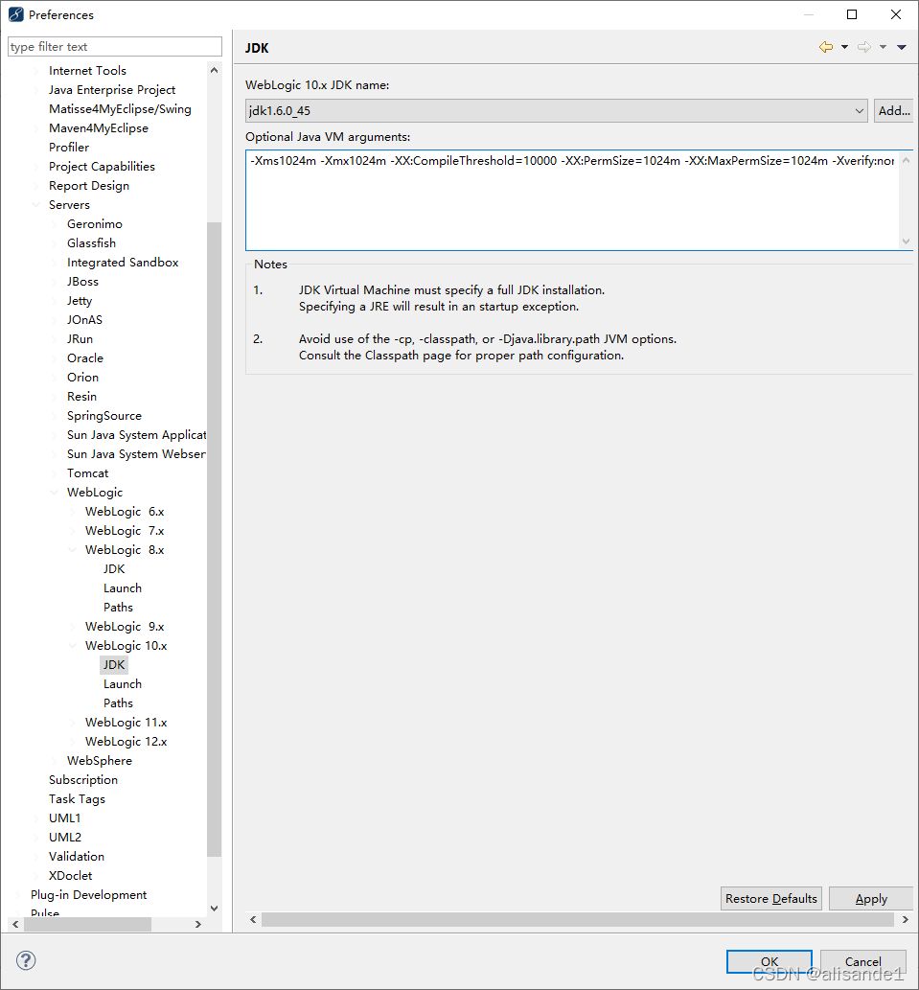Click the back navigation arrow icon

pos(824,46)
